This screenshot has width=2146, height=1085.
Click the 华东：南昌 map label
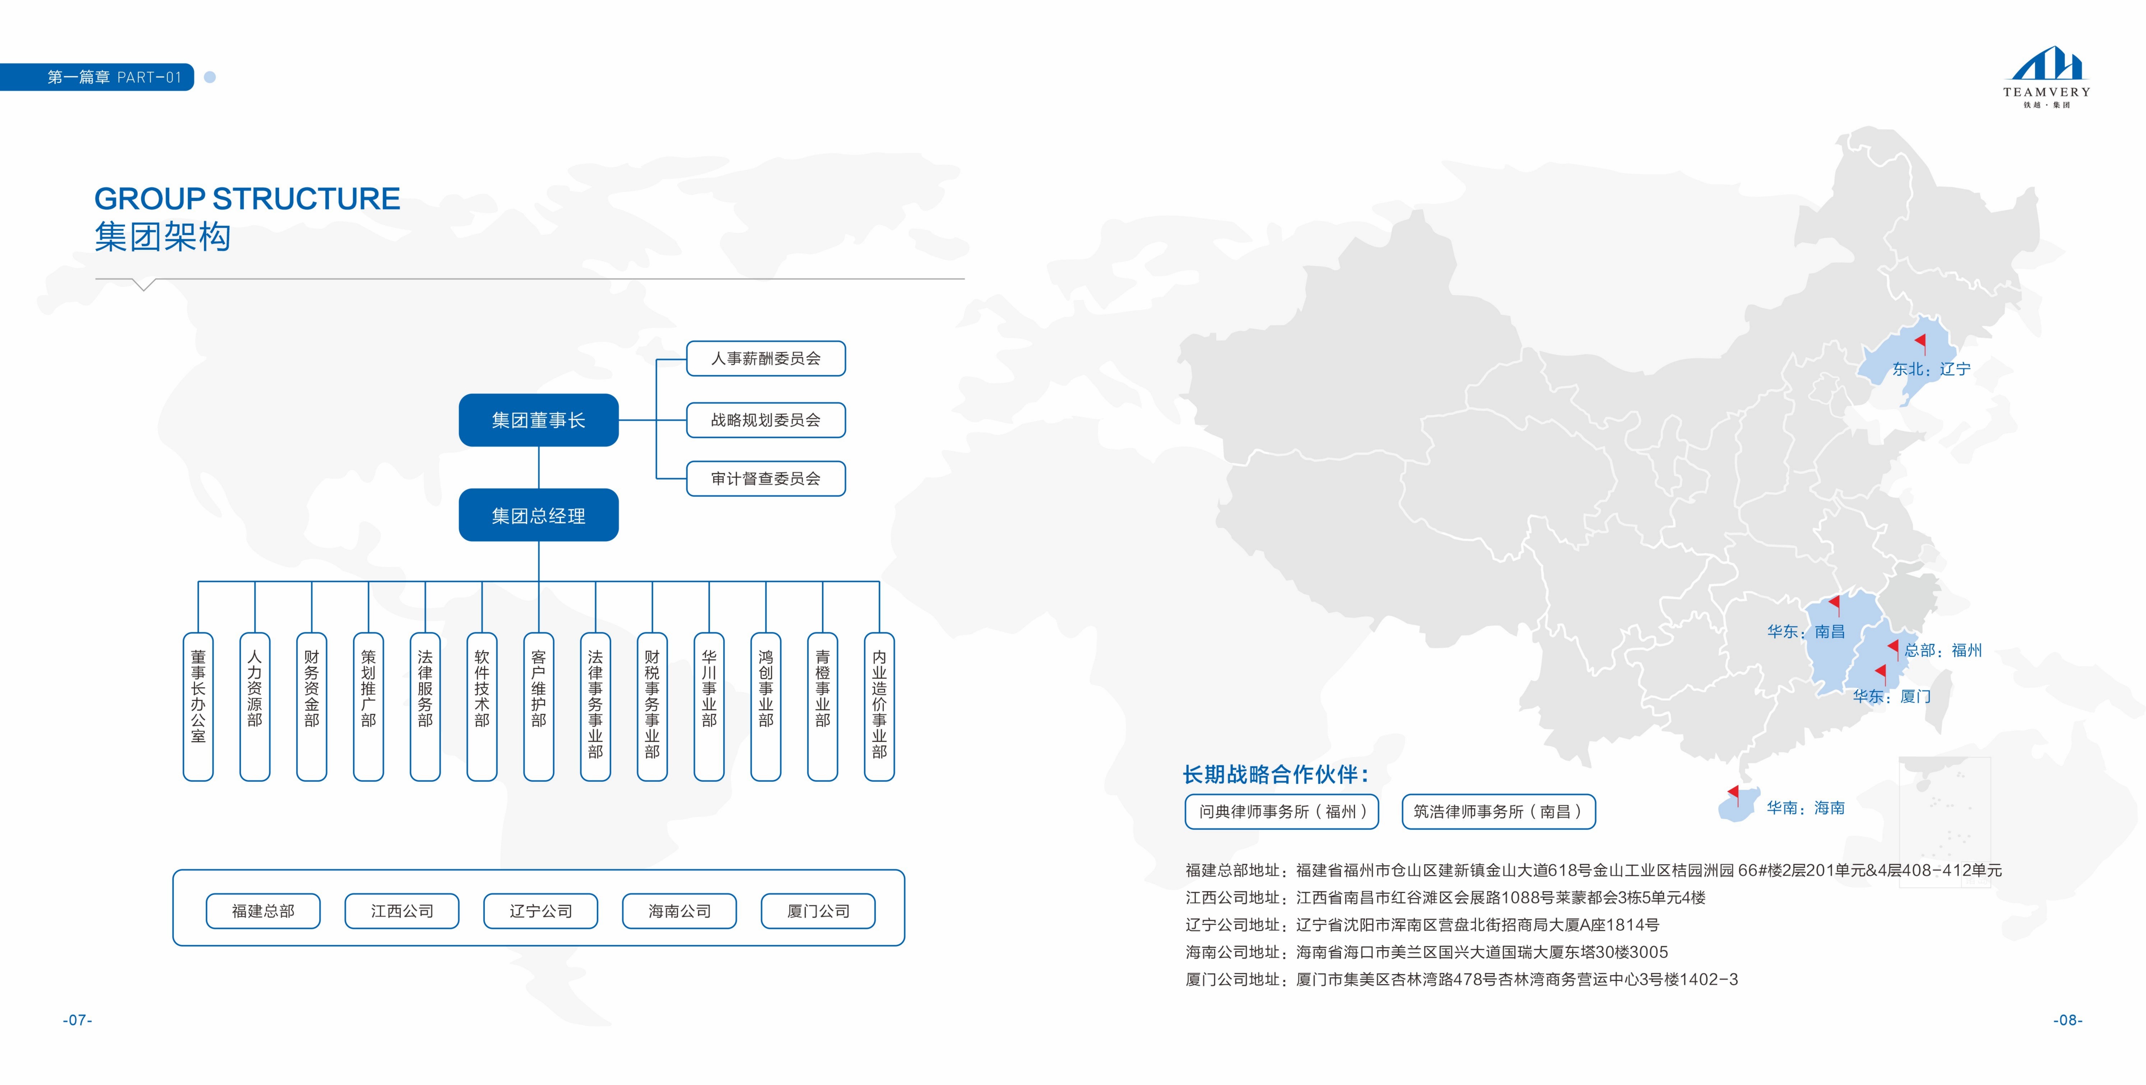1806,632
